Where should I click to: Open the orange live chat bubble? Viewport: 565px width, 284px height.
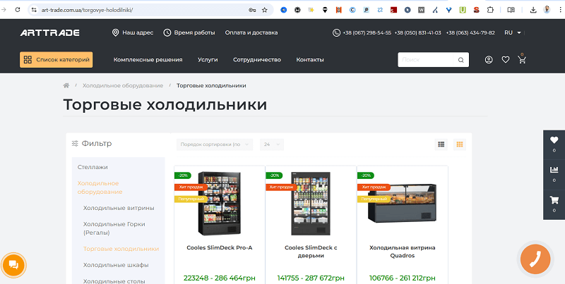(13, 266)
